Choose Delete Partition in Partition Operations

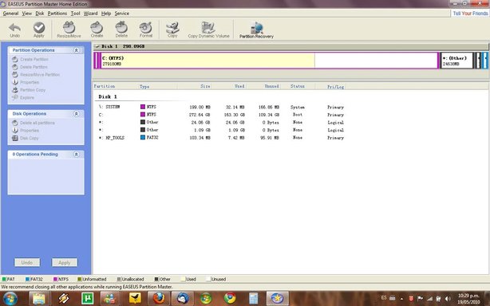tap(30, 67)
